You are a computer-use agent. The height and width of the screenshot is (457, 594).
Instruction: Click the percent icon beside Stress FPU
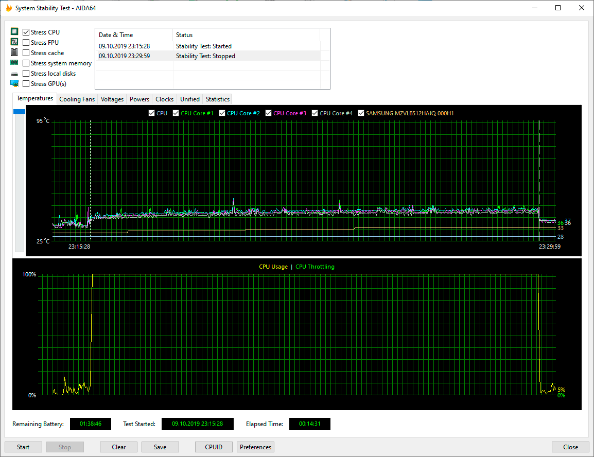[x=14, y=42]
